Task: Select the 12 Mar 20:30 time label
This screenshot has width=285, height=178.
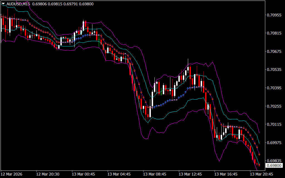Action: pos(48,174)
